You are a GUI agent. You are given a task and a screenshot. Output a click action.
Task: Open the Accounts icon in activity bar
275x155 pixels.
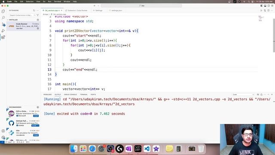click(x=3, y=131)
